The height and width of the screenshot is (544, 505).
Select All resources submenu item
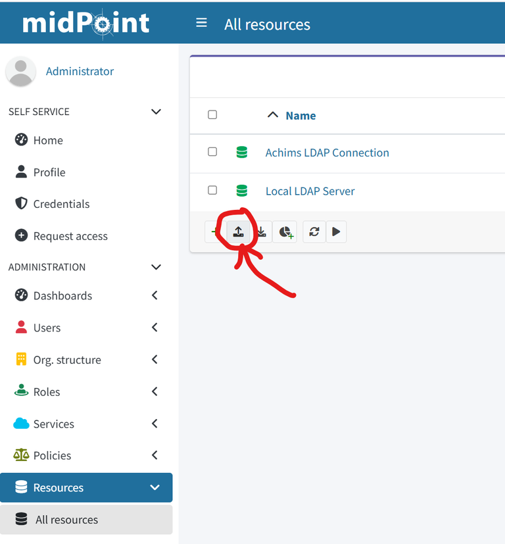pos(86,520)
